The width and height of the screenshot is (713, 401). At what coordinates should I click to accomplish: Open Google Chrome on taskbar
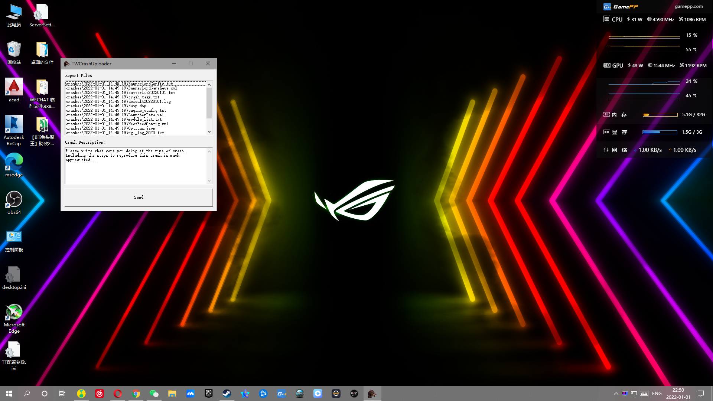click(x=136, y=394)
